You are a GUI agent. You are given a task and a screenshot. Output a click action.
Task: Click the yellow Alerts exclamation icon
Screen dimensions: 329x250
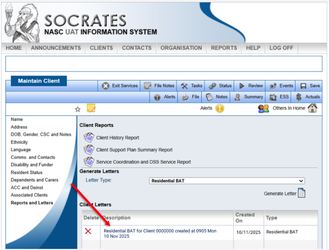click(x=220, y=108)
